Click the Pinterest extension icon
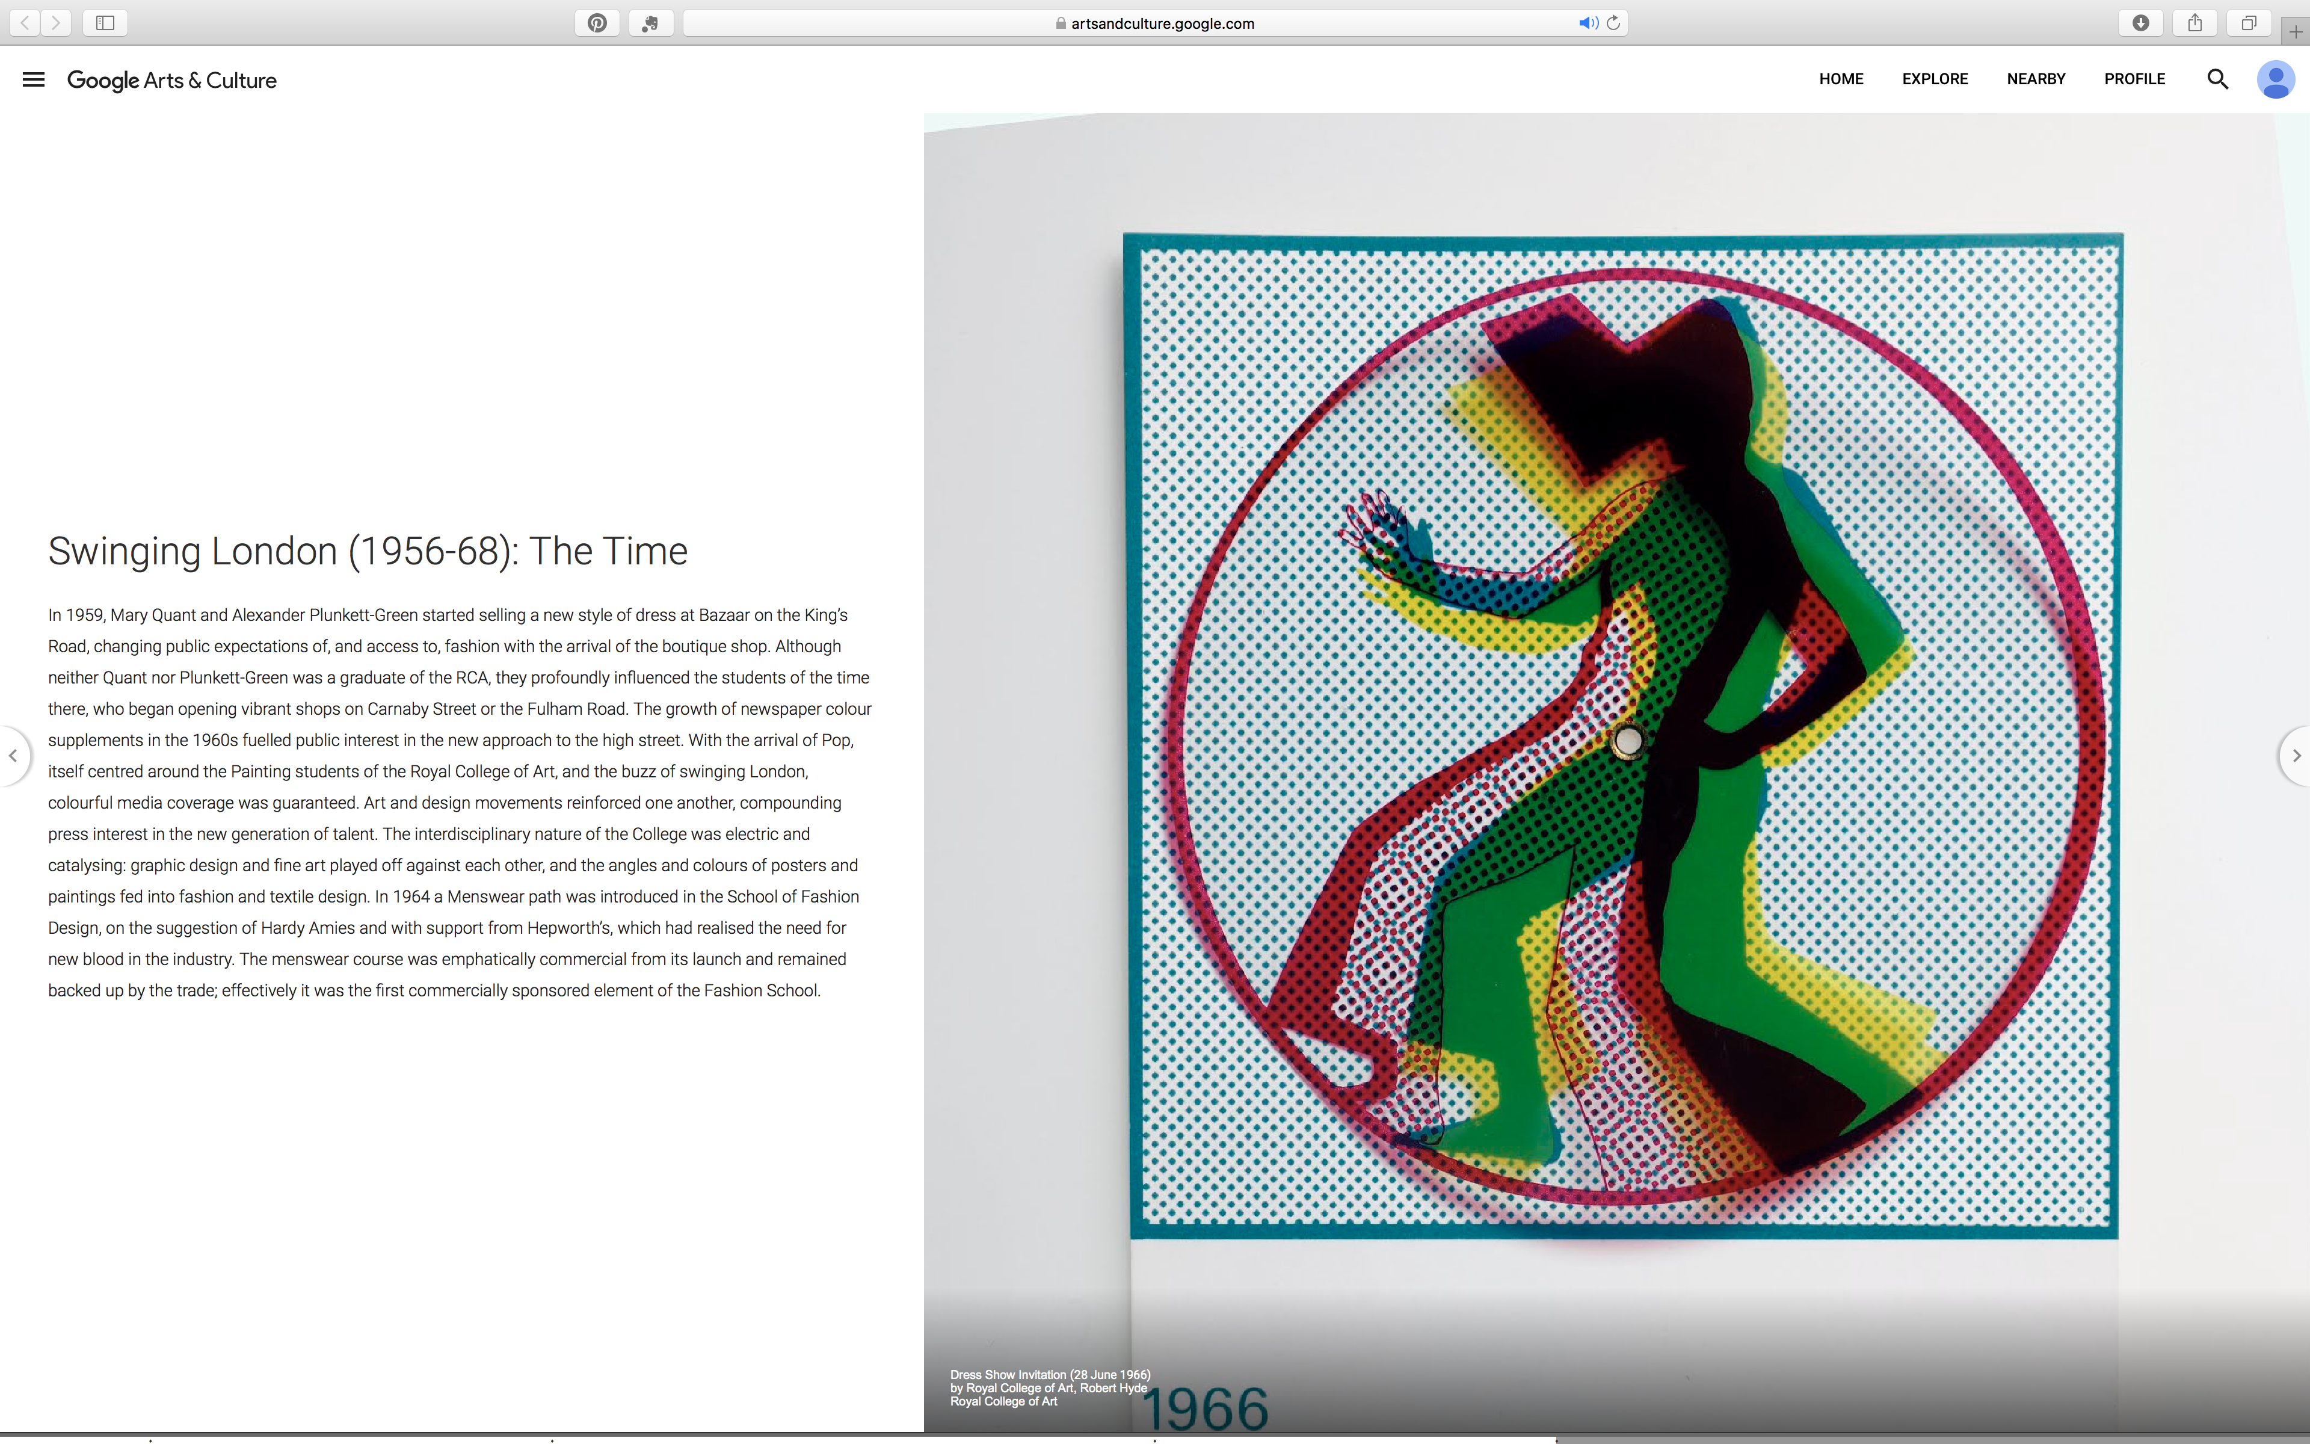 tap(597, 23)
